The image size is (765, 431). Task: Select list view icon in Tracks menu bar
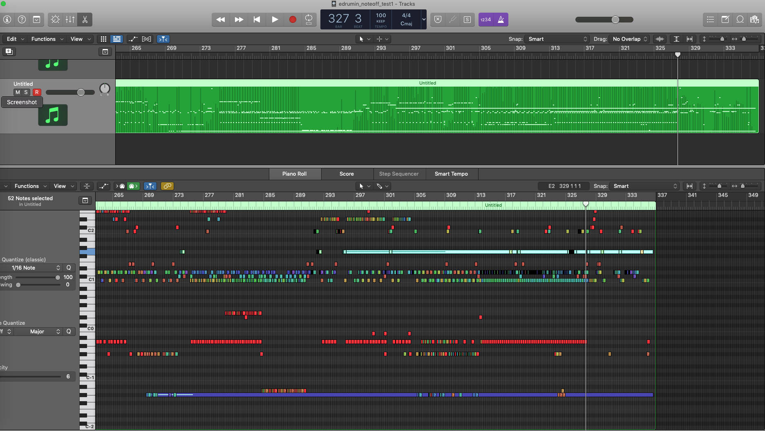pyautogui.click(x=116, y=39)
